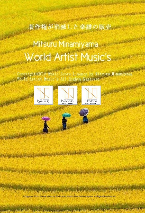This screenshot has height=213, width=145.
Task: Click the right NexTone logo
Action: click(91, 95)
